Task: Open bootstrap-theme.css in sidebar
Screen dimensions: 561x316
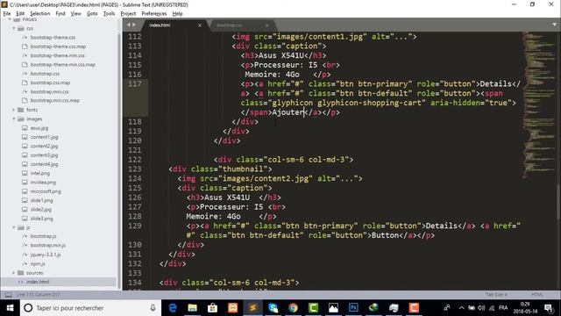Action: (53, 37)
